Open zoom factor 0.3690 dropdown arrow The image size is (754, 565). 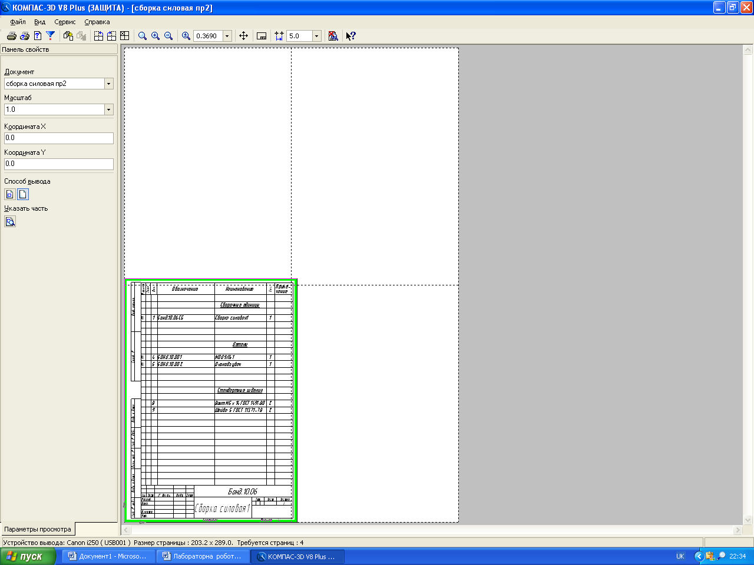coord(227,36)
